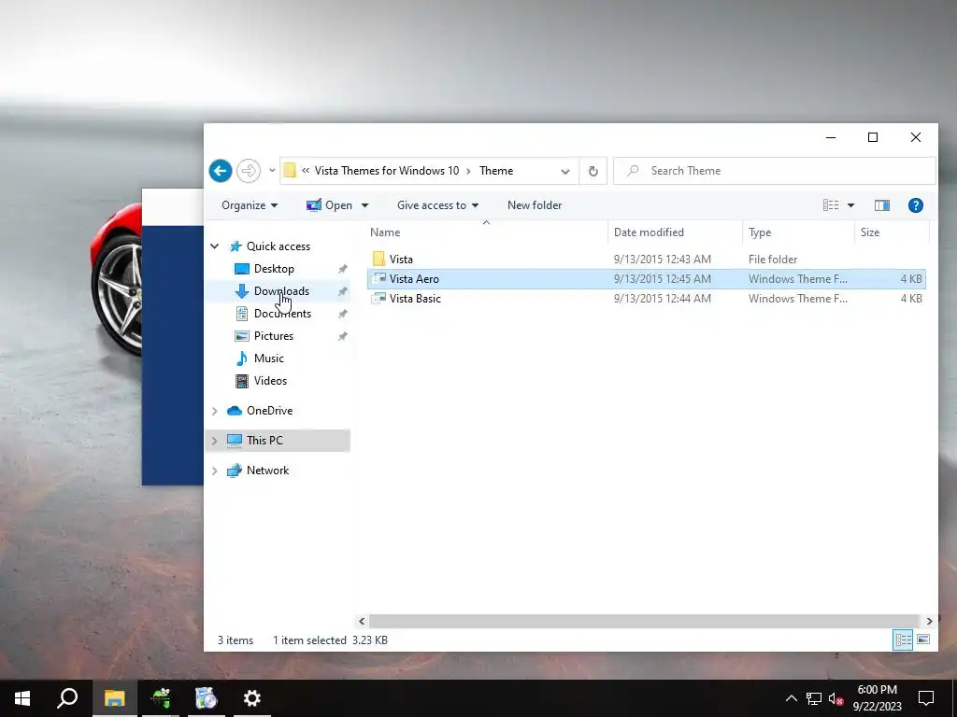Expand the This PC tree node
Viewport: 957px width, 717px height.
[x=214, y=441]
